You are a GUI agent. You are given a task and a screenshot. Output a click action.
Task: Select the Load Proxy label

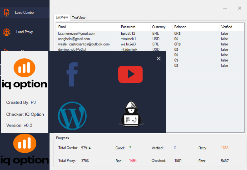(x=25, y=32)
